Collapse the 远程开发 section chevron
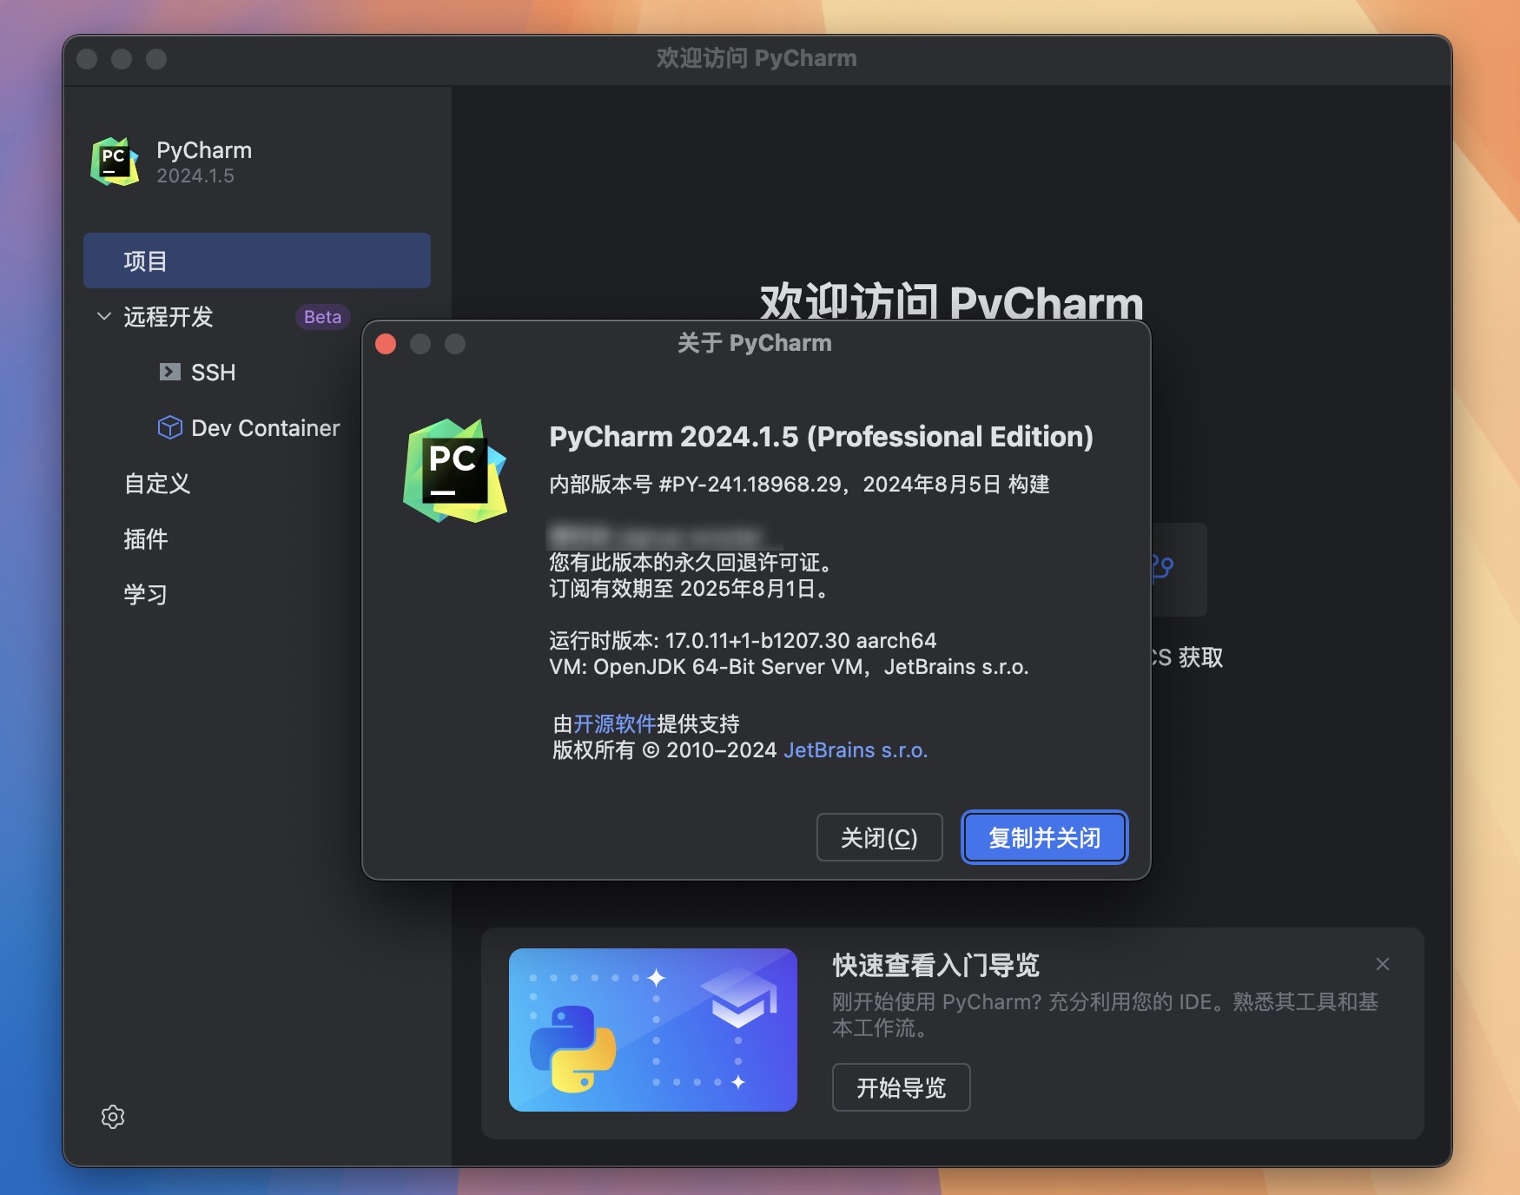The width and height of the screenshot is (1520, 1195). pos(104,316)
